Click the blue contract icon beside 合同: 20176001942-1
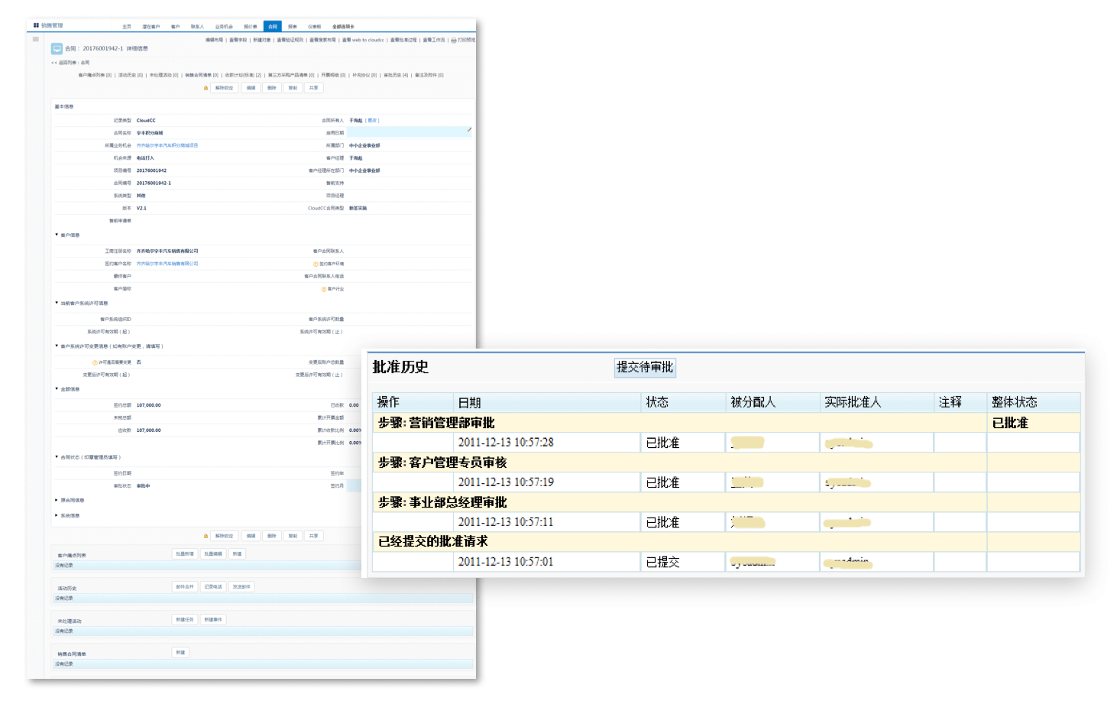This screenshot has width=1117, height=714. click(57, 48)
